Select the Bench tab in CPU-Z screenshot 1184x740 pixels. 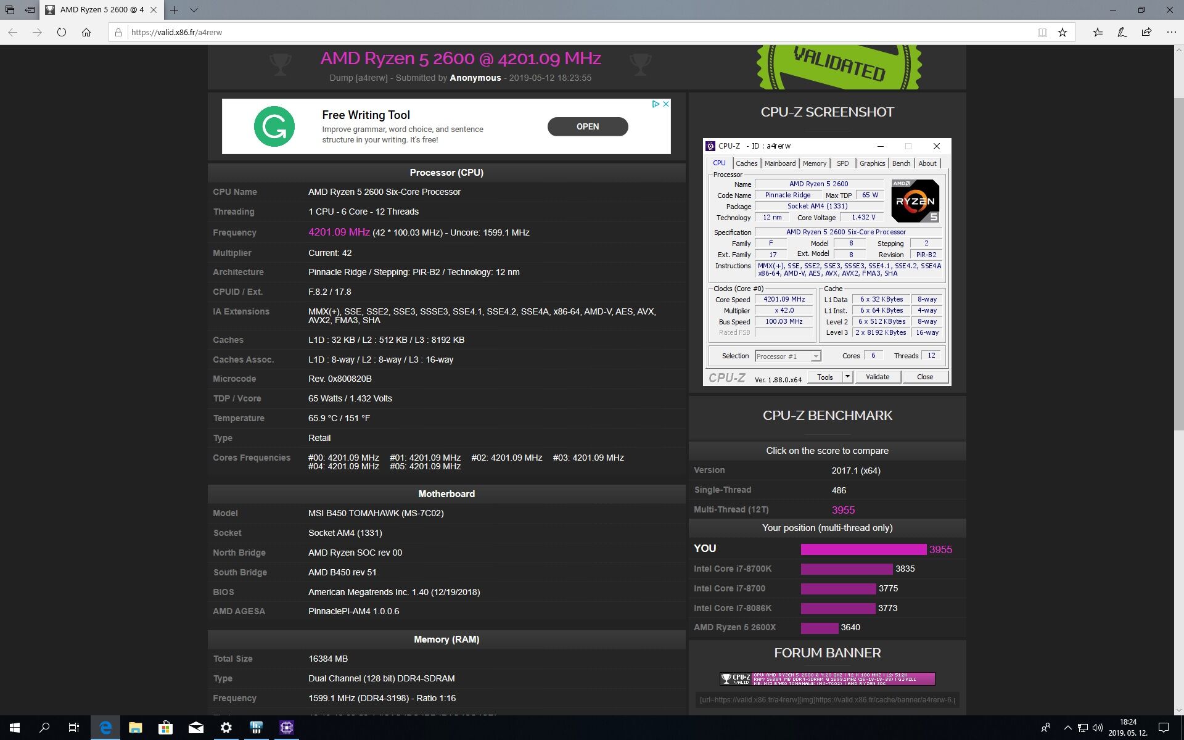pyautogui.click(x=901, y=163)
